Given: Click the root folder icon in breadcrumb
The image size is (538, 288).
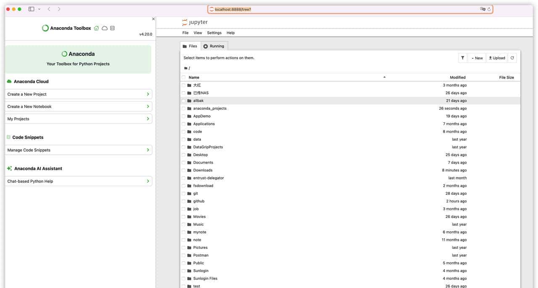Looking at the screenshot, I should click(x=186, y=68).
